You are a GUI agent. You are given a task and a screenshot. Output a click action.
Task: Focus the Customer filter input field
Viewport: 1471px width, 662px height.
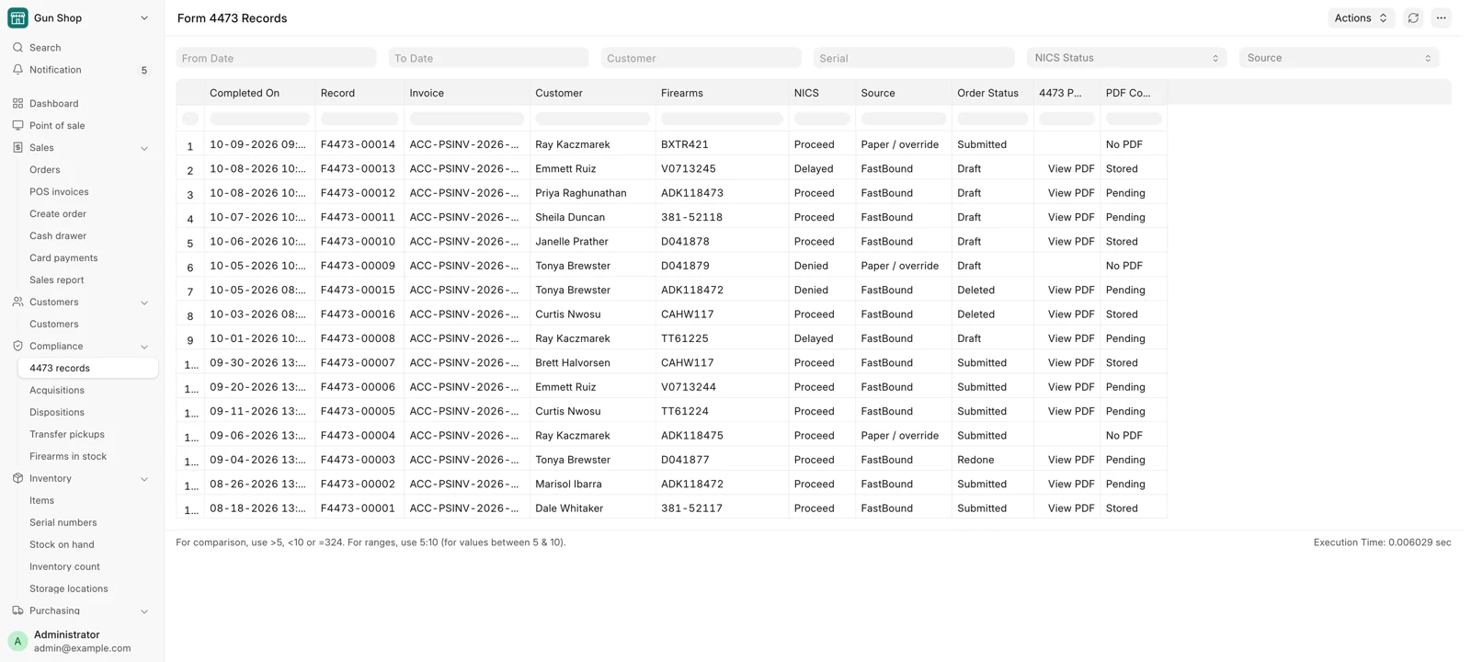click(701, 58)
